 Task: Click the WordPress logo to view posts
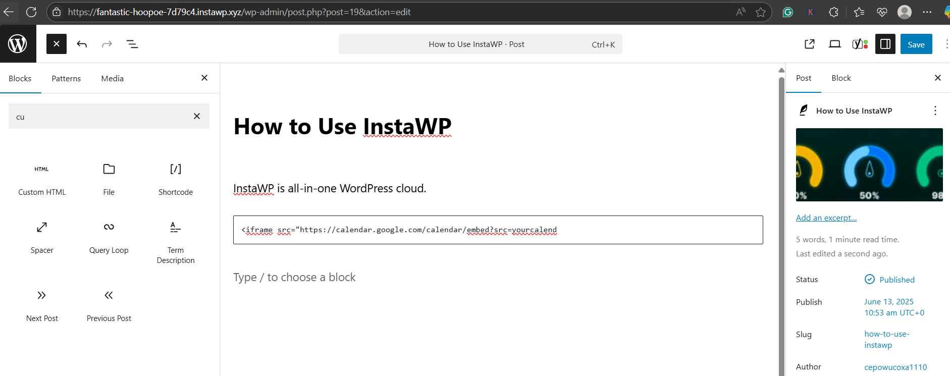point(18,44)
